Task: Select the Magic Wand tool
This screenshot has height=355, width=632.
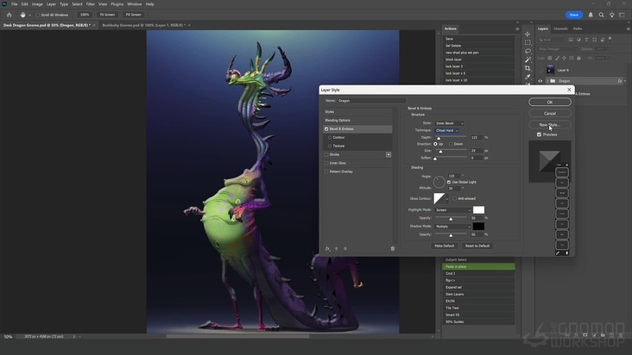Action: tap(528, 59)
